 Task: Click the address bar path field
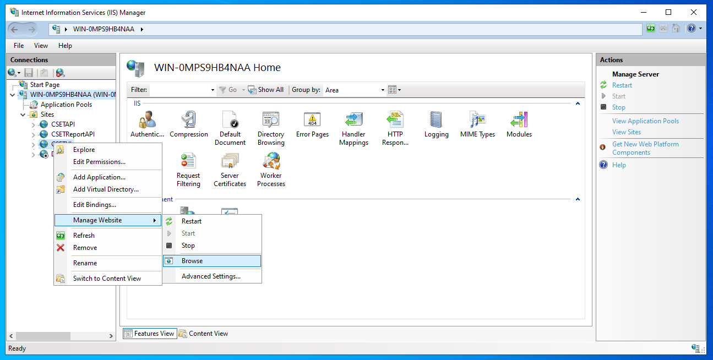(346, 29)
